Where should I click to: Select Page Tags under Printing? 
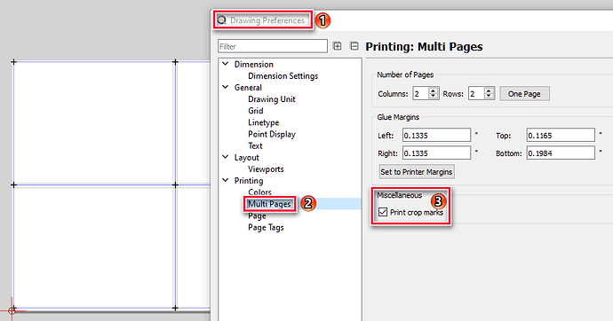coord(266,227)
